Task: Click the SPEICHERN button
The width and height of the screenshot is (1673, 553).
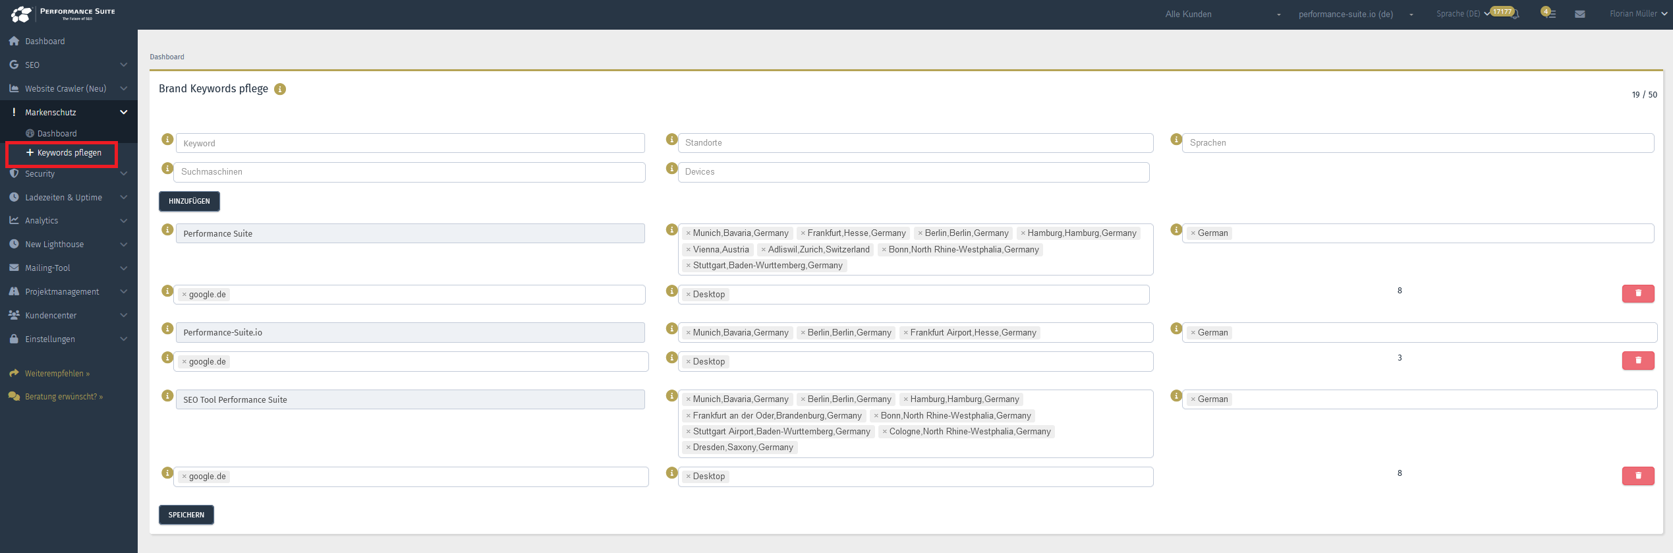Action: tap(186, 515)
